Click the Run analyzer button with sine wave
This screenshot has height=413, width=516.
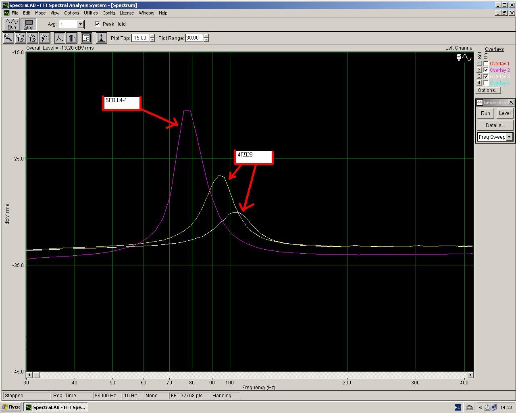coord(12,24)
